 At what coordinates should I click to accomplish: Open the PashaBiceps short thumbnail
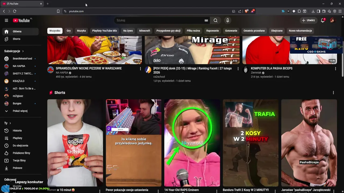pos(309,143)
